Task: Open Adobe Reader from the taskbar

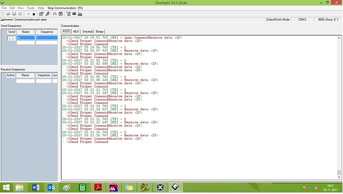Action: 98,188
